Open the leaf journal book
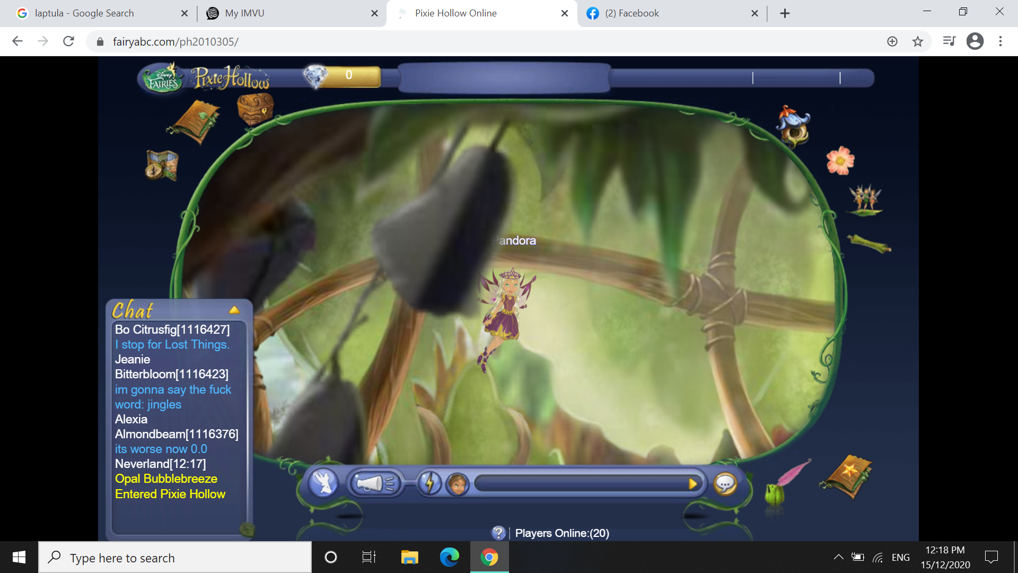 (196, 123)
